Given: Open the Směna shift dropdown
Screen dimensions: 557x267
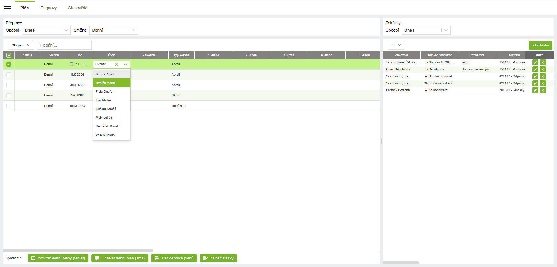Looking at the screenshot, I should coord(114,30).
